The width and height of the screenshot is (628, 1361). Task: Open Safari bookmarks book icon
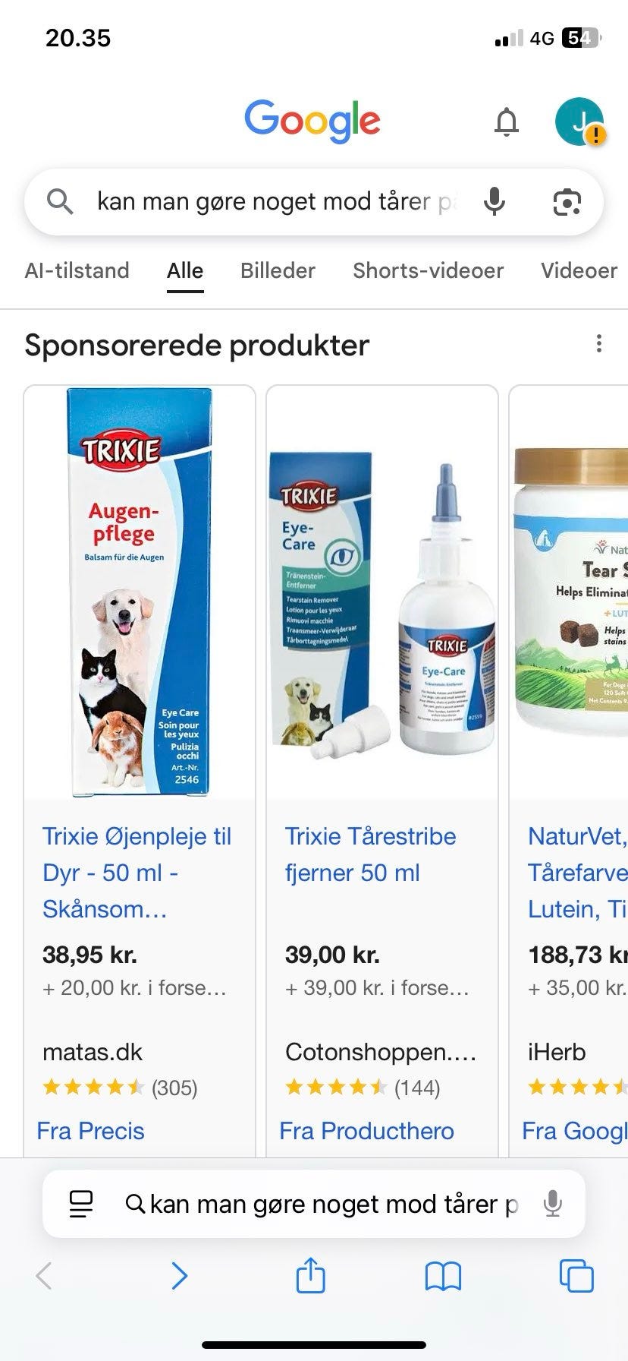pos(443,1276)
